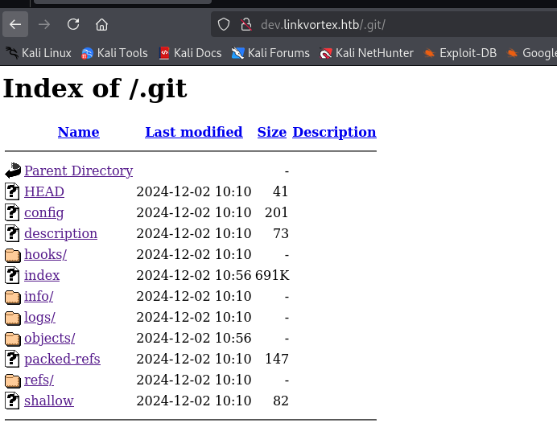This screenshot has width=557, height=448.
Task: Sort the listing by Description
Action: (334, 132)
